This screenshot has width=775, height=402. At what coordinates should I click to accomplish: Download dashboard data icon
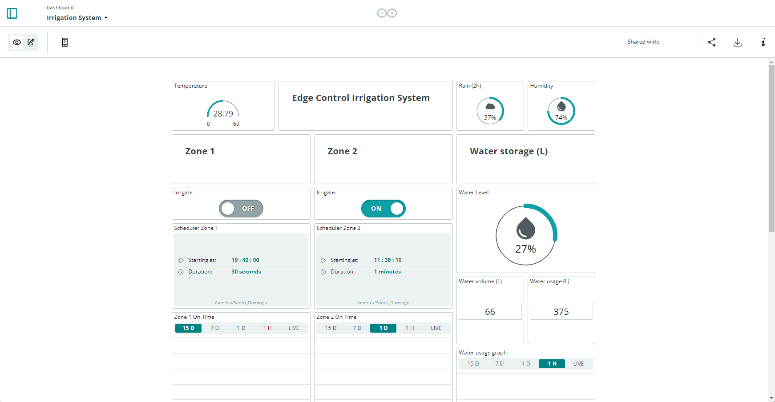click(x=738, y=42)
